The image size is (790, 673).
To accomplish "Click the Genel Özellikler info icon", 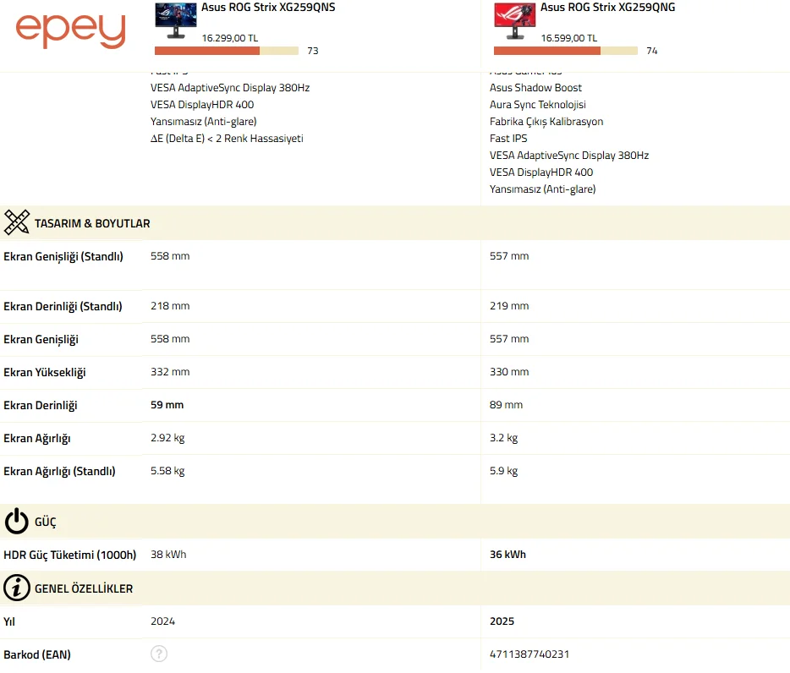I will coord(17,588).
